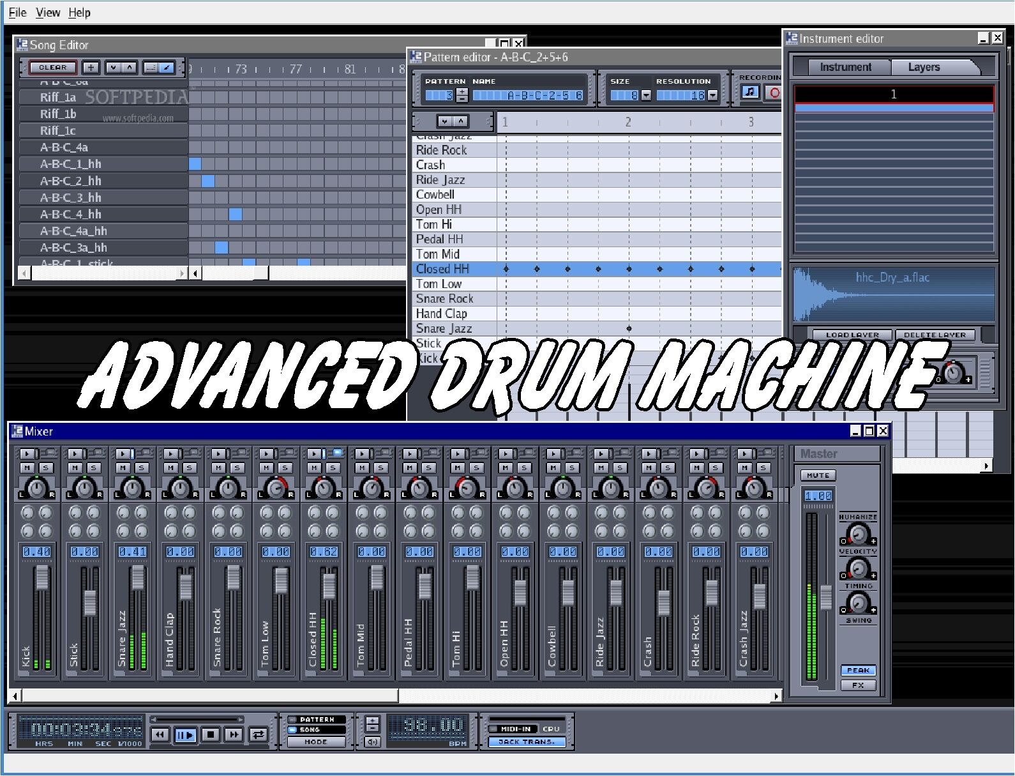Move instrument down in Pattern editor
The width and height of the screenshot is (1015, 776).
[x=445, y=121]
